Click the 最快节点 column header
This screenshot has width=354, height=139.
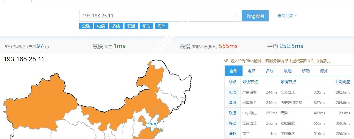tap(250, 82)
